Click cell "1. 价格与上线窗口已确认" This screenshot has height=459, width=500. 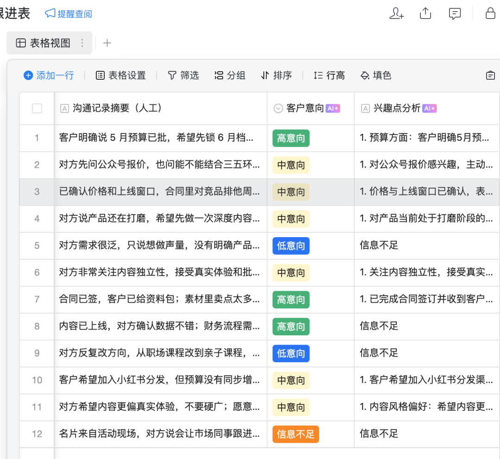(x=427, y=192)
